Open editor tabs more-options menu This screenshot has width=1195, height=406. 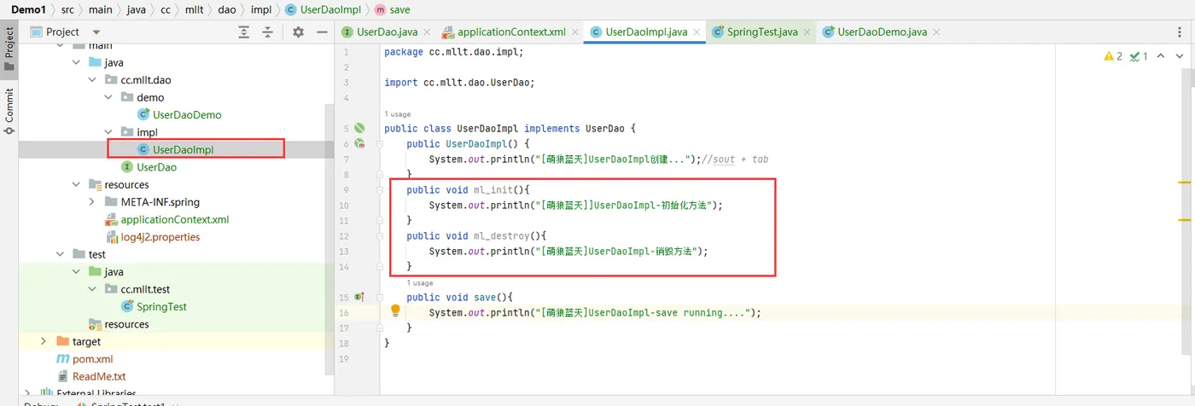click(x=1181, y=32)
